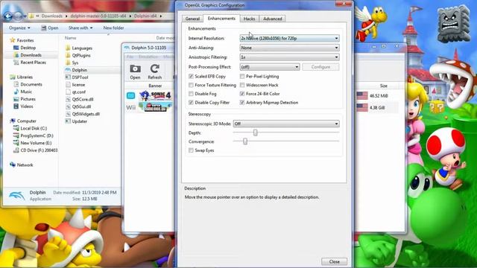Open Anti-Aliasing dropdown

(289, 48)
